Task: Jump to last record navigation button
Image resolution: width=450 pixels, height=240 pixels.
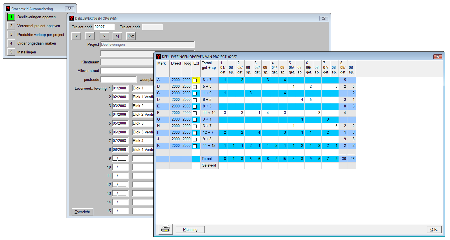Action: (117, 36)
